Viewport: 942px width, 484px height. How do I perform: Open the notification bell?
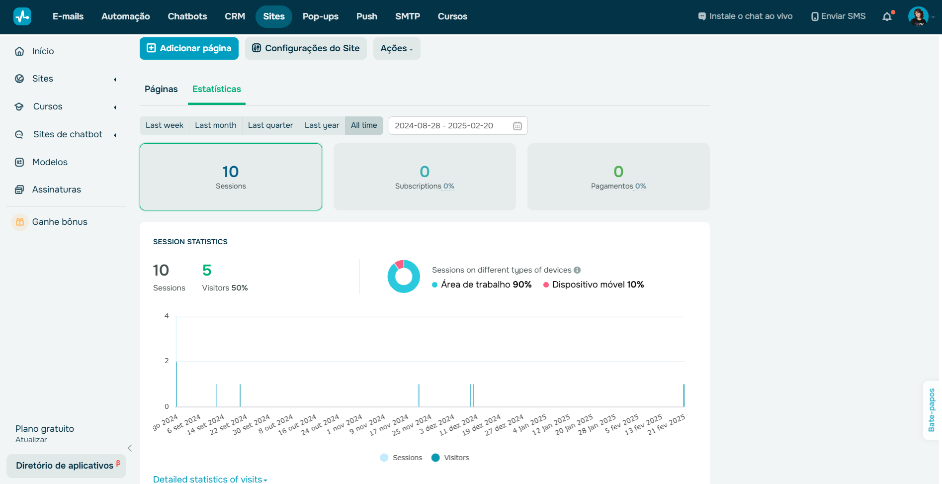887,16
